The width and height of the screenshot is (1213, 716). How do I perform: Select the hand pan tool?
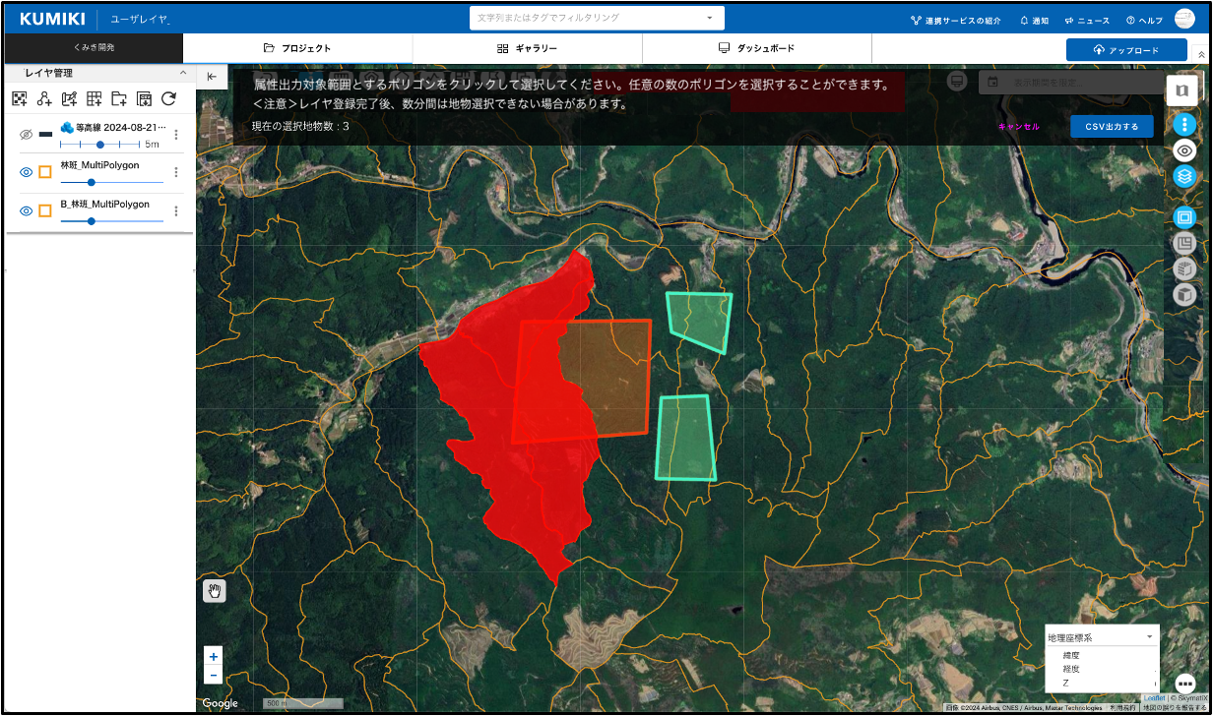click(x=215, y=590)
